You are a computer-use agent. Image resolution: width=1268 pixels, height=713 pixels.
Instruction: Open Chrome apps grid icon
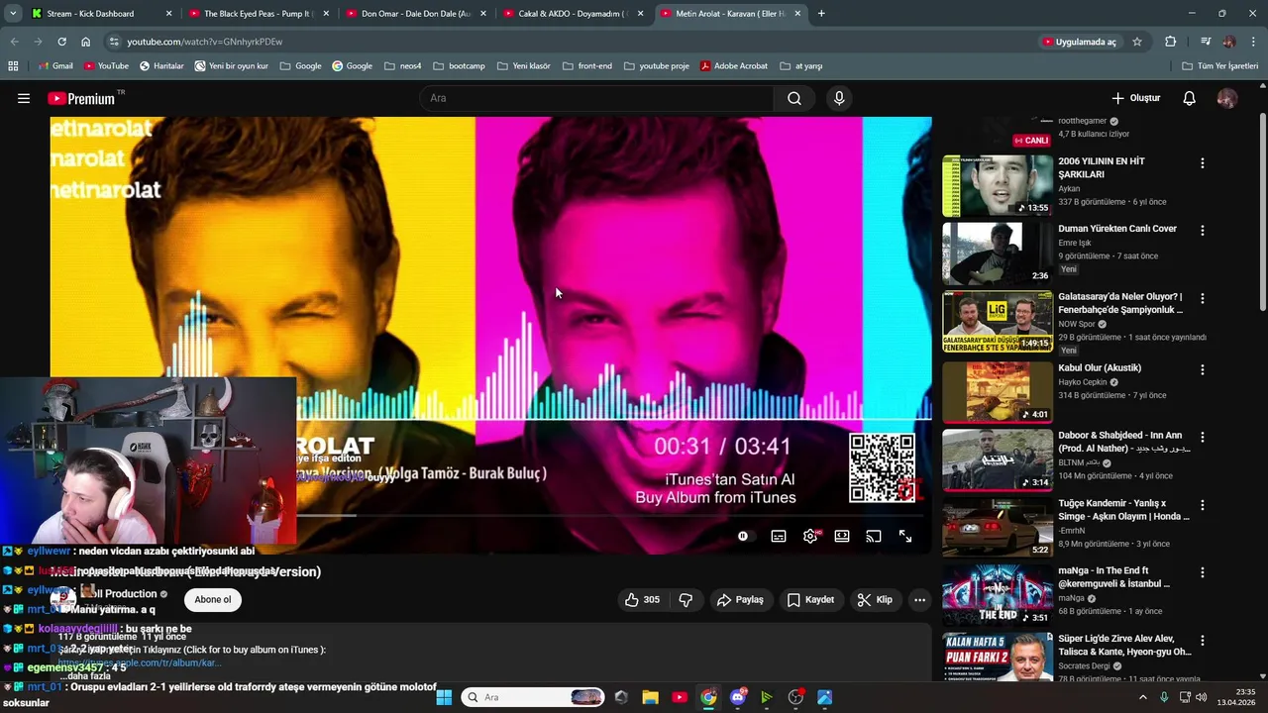tap(13, 66)
